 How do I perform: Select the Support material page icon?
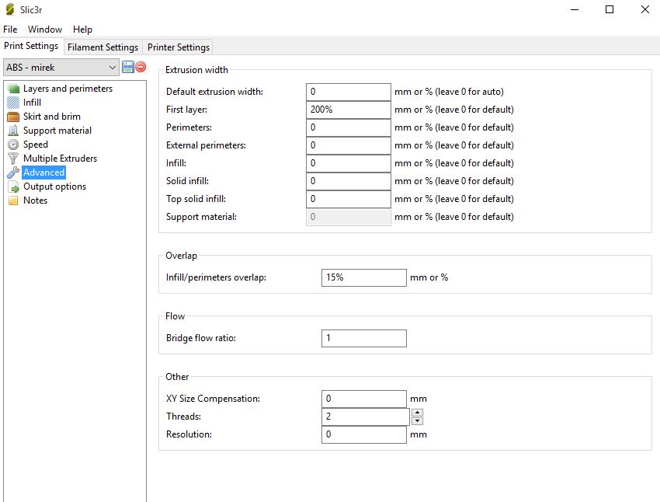13,131
